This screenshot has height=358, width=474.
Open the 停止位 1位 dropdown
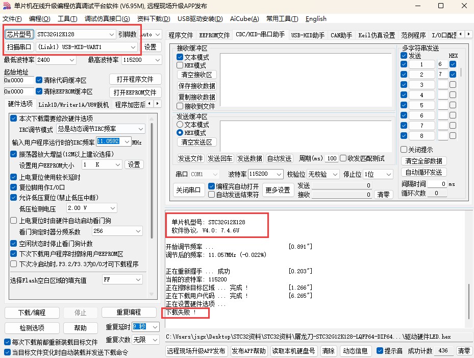click(389, 174)
